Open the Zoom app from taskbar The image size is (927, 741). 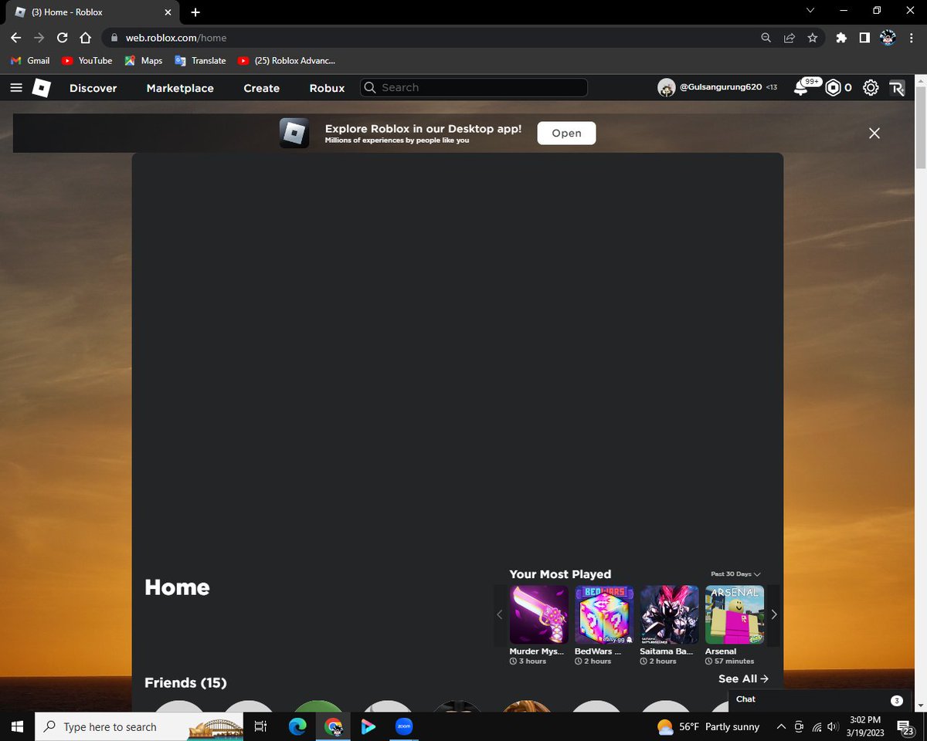(404, 726)
